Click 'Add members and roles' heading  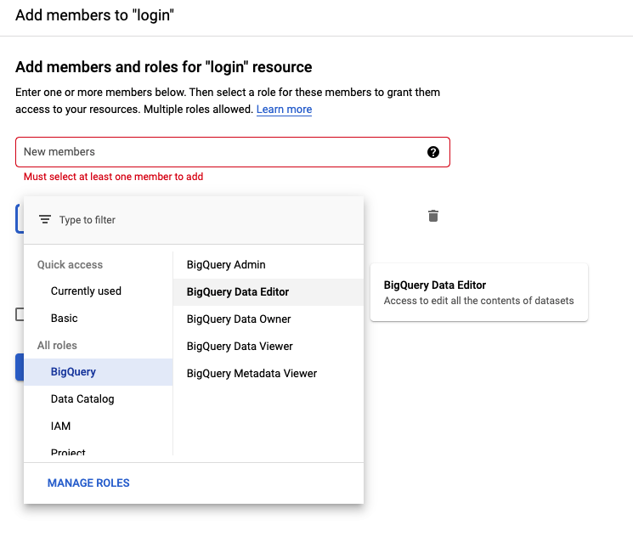[x=163, y=67]
